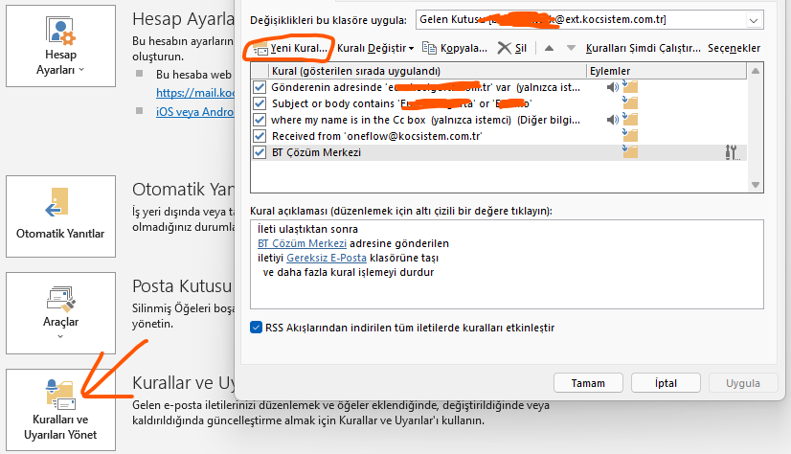Select 'Received from oneflow@kocsistem.com.tr' rule text
This screenshot has height=454, width=791.
(377, 136)
